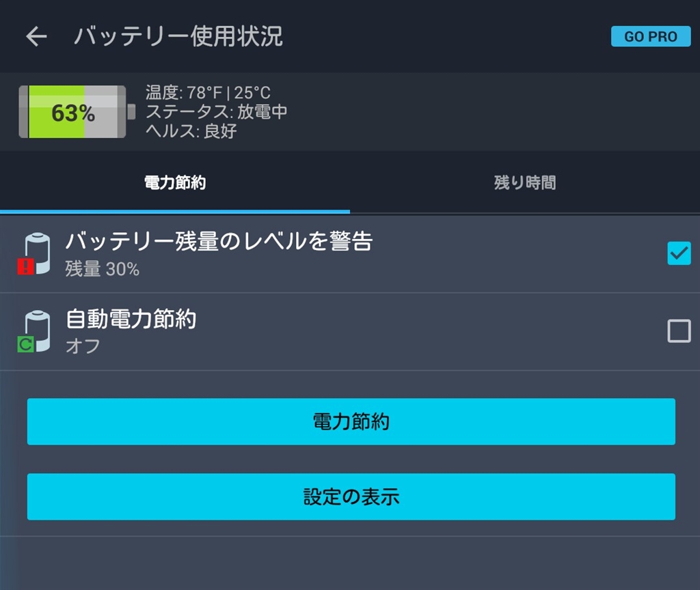Select the 電力節約 tab
Screen dimensions: 700x590
point(175,183)
